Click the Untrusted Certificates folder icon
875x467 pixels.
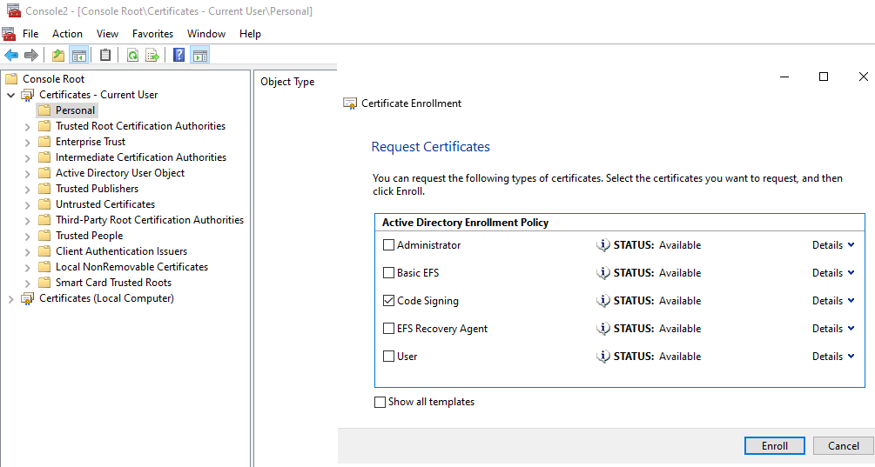(x=44, y=204)
